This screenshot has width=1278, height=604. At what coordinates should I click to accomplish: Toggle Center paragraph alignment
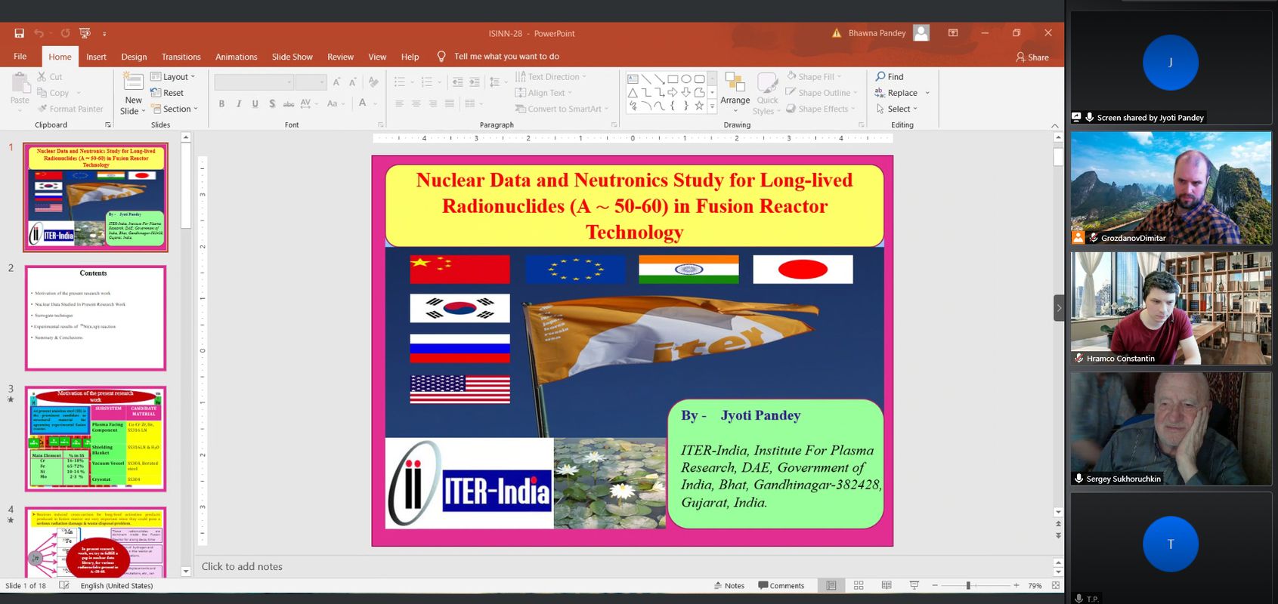tap(416, 103)
